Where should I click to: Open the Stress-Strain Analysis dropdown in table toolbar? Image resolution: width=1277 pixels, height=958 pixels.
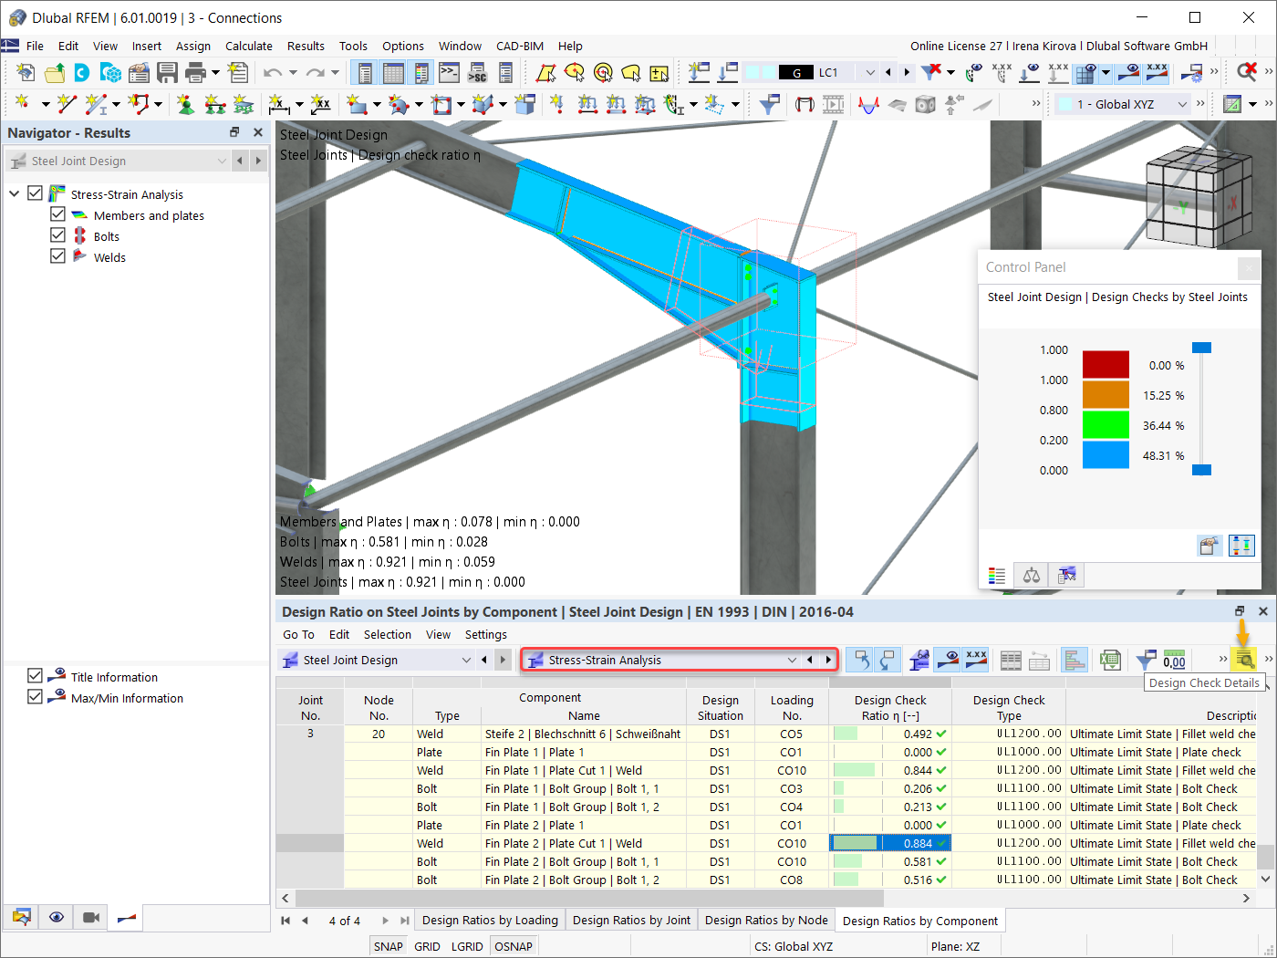pyautogui.click(x=791, y=660)
